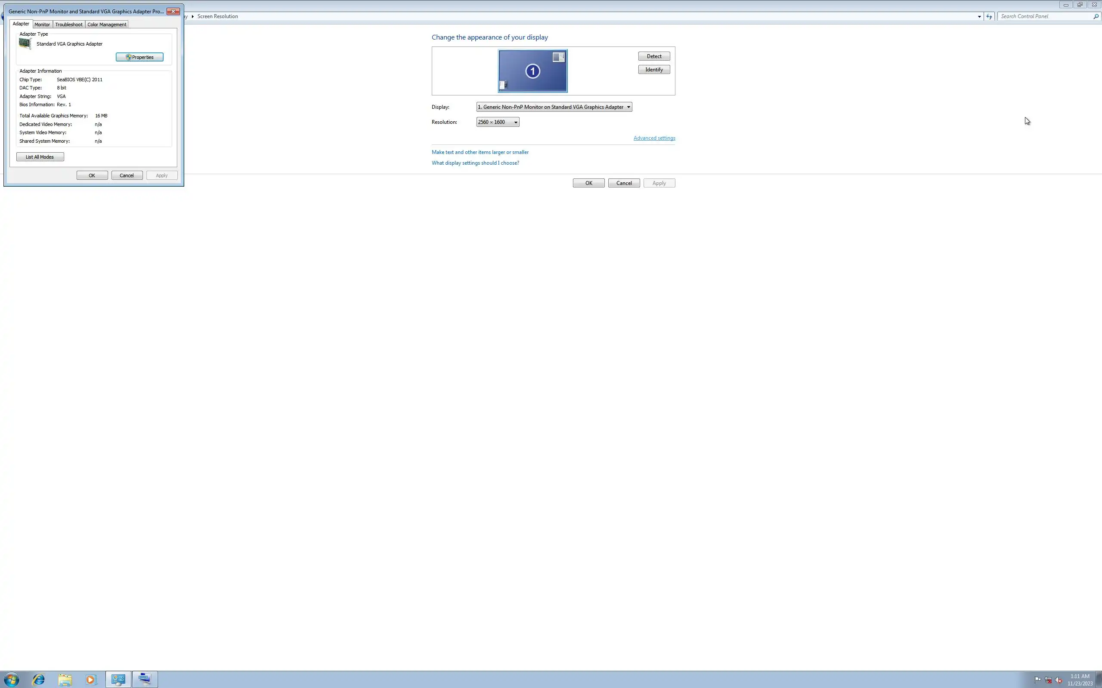The image size is (1102, 688).
Task: Click the muted volume tray icon
Action: (1059, 680)
